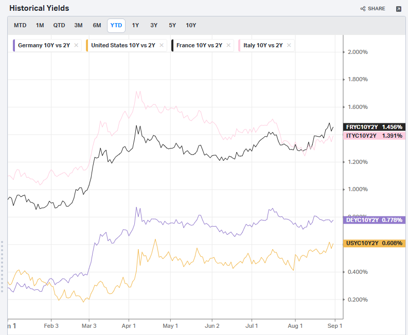This screenshot has width=408, height=335.
Task: Click the Historical Yields title
Action: [x=39, y=8]
